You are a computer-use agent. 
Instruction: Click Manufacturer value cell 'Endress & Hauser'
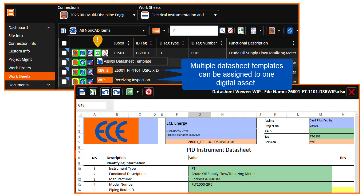point(260,179)
